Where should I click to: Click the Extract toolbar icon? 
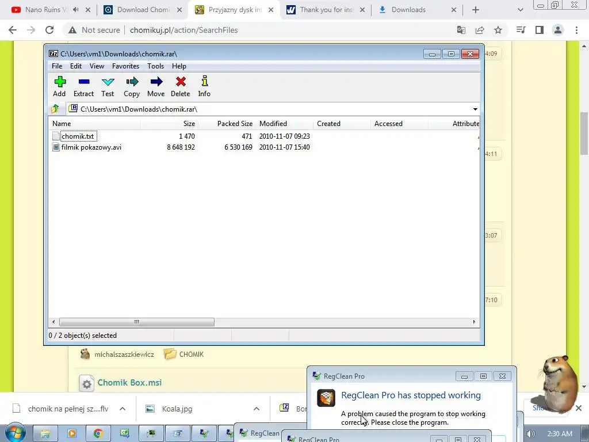83,86
